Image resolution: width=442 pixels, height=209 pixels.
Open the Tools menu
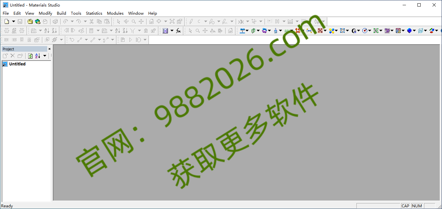76,13
